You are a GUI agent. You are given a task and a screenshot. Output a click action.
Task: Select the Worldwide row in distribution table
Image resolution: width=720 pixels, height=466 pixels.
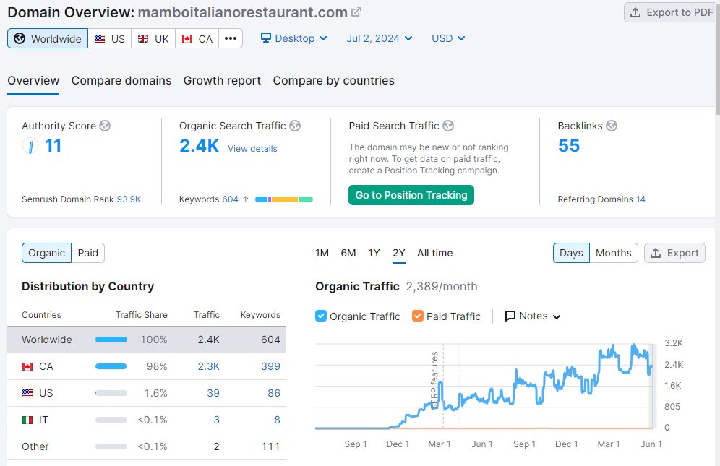point(147,340)
